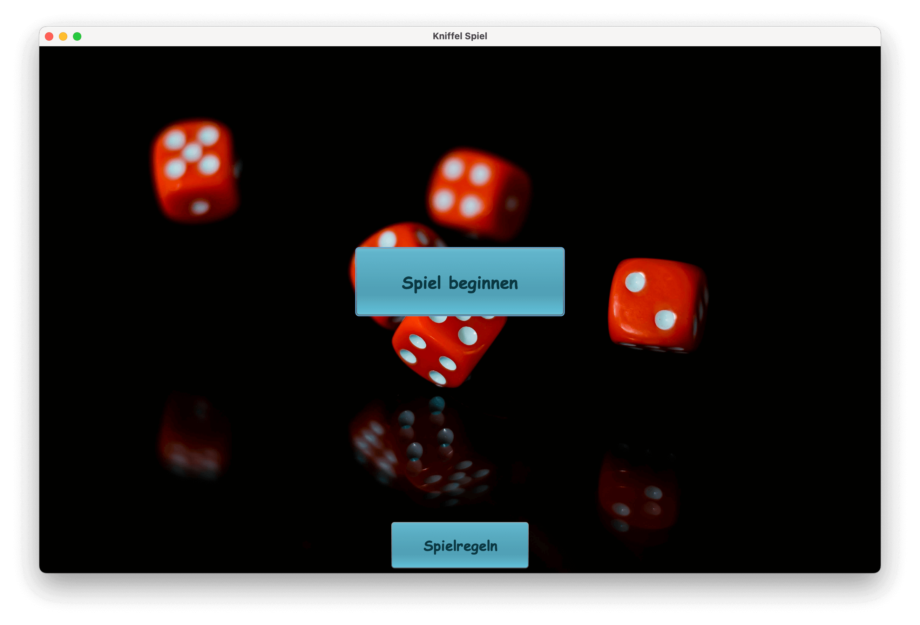Click the Spielregeln label text
Viewport: 920px width, 625px height.
tap(459, 545)
